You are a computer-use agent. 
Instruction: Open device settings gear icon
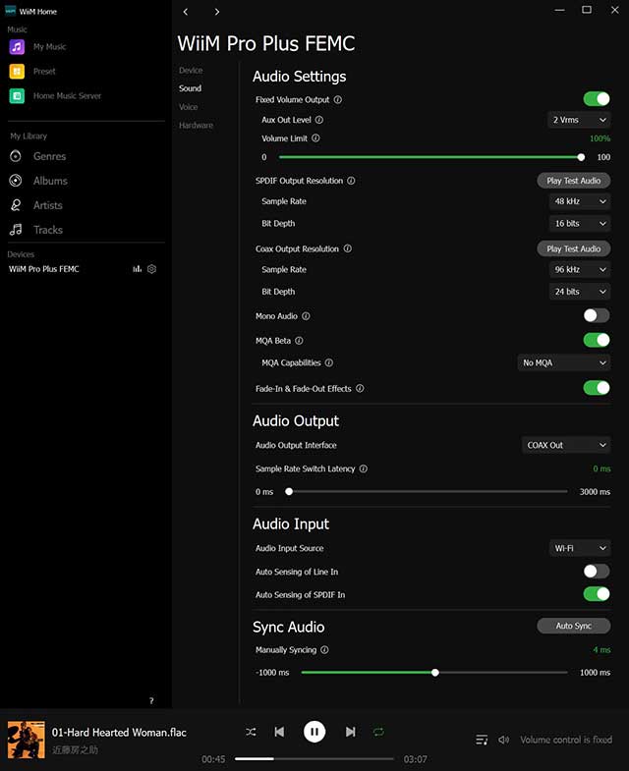click(151, 269)
